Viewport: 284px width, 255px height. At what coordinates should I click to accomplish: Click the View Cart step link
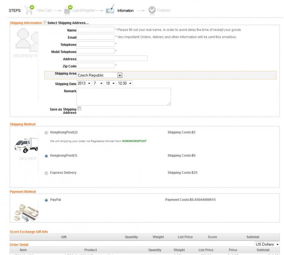[x=44, y=10]
